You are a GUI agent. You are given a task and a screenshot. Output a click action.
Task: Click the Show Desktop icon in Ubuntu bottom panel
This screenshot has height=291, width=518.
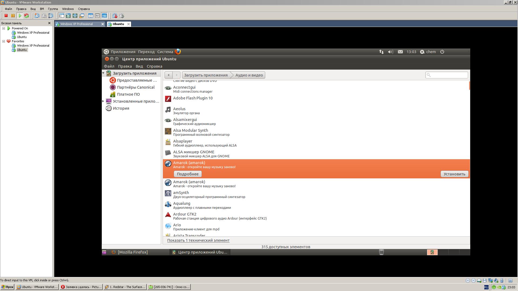104,252
